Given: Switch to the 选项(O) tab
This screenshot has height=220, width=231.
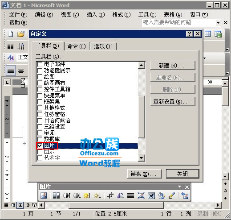Looking at the screenshot, I should (x=103, y=46).
